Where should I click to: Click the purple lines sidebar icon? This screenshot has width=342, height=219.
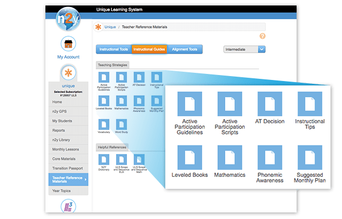[x=68, y=206]
